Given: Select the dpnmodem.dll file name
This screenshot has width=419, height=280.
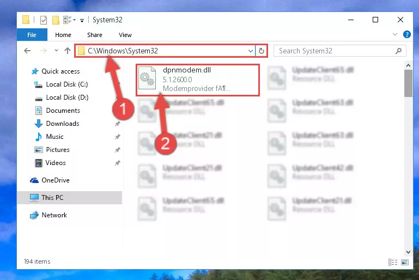Looking at the screenshot, I should [187, 70].
